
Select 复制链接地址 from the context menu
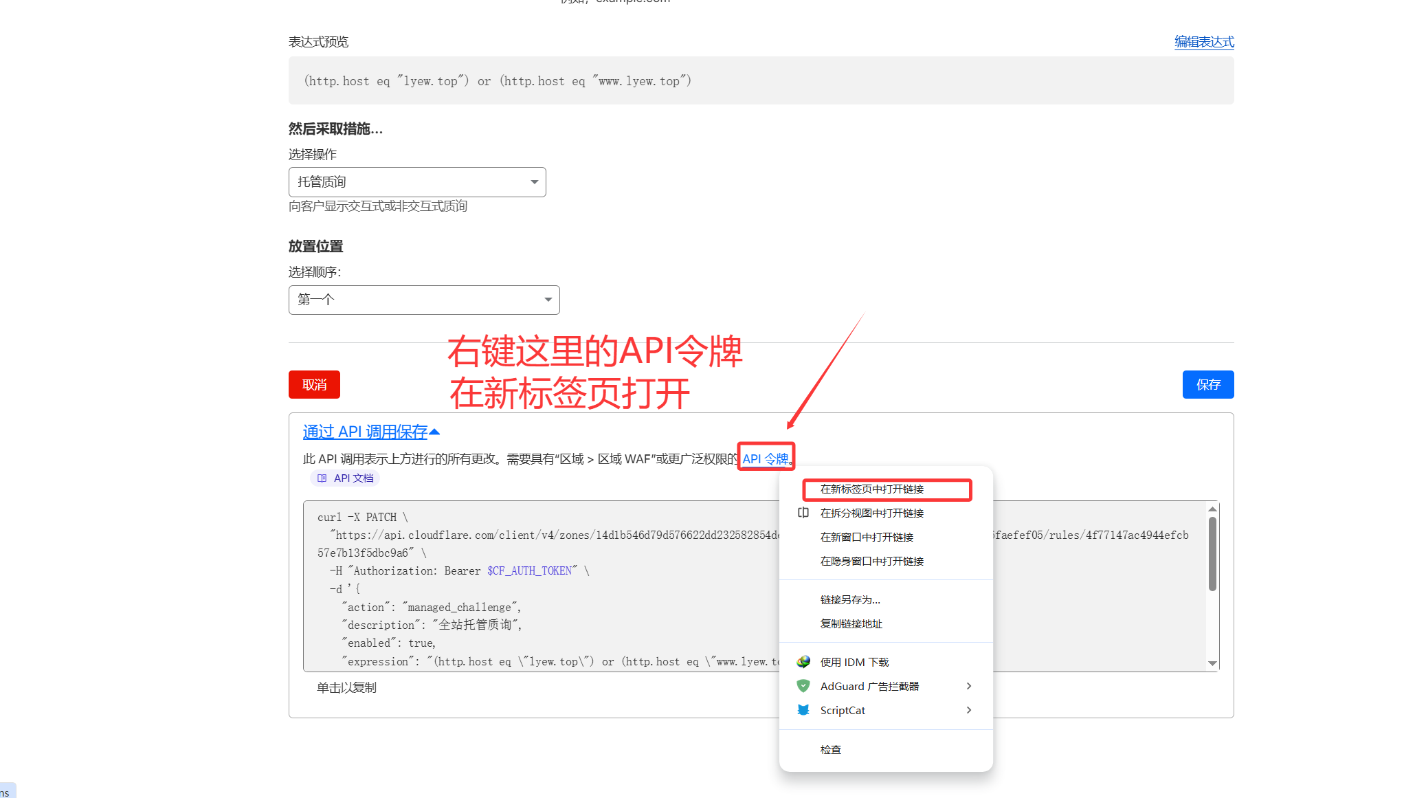(x=886, y=624)
